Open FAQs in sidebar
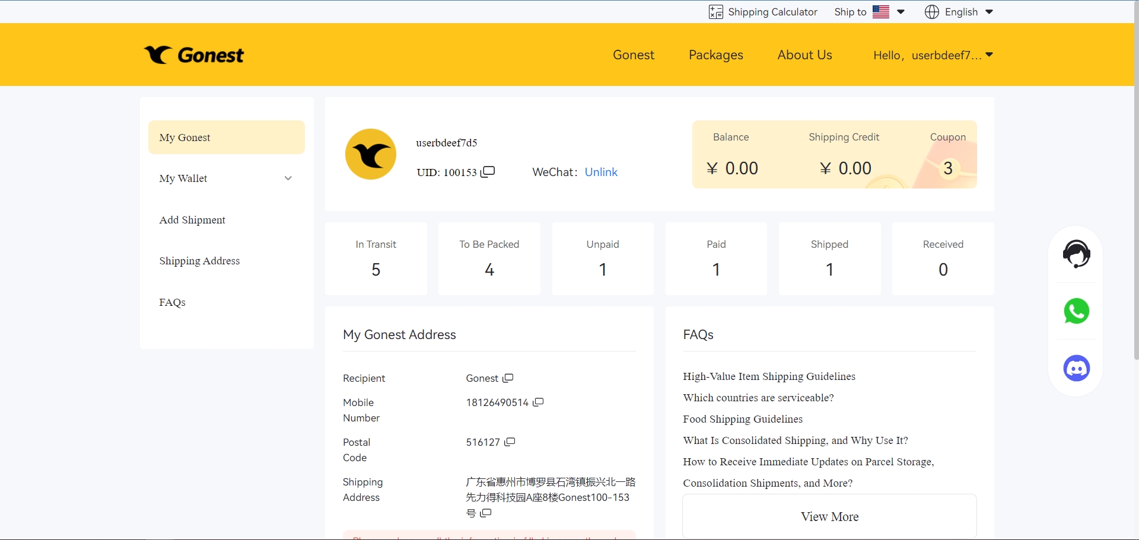Image resolution: width=1139 pixels, height=540 pixels. tap(172, 302)
